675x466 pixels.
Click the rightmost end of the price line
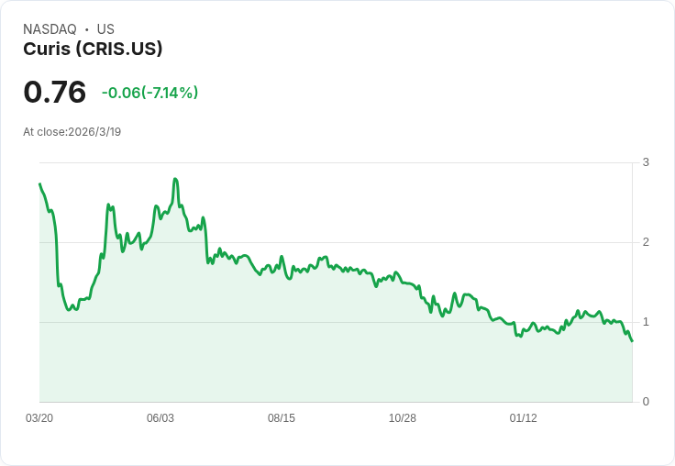(632, 341)
